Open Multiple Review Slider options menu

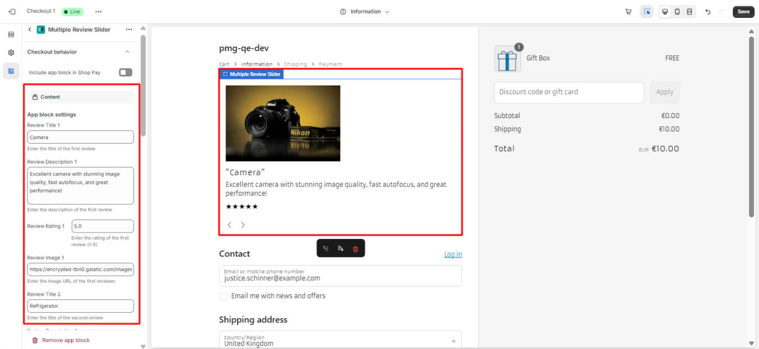pyautogui.click(x=128, y=30)
